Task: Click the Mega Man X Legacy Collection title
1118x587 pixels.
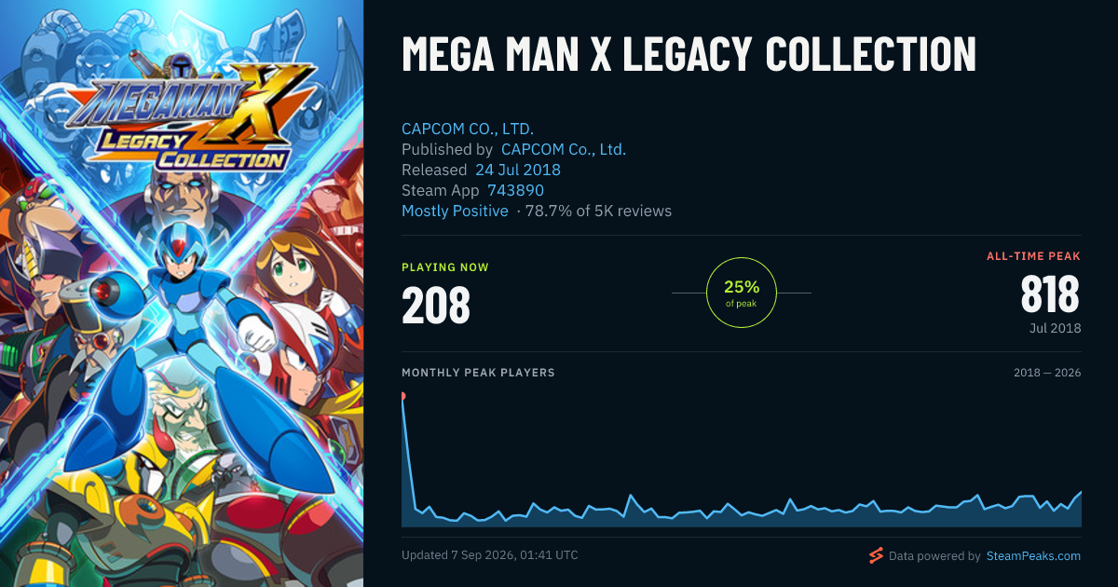Action: click(x=689, y=55)
